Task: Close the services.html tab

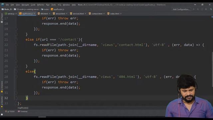Action: click(x=86, y=14)
